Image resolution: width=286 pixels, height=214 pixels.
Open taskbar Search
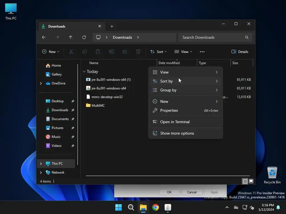tap(131, 207)
